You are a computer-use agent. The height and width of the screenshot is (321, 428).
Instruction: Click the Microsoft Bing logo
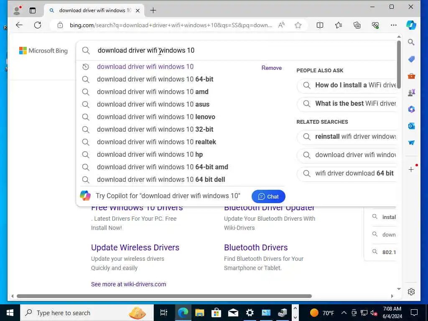pos(43,51)
